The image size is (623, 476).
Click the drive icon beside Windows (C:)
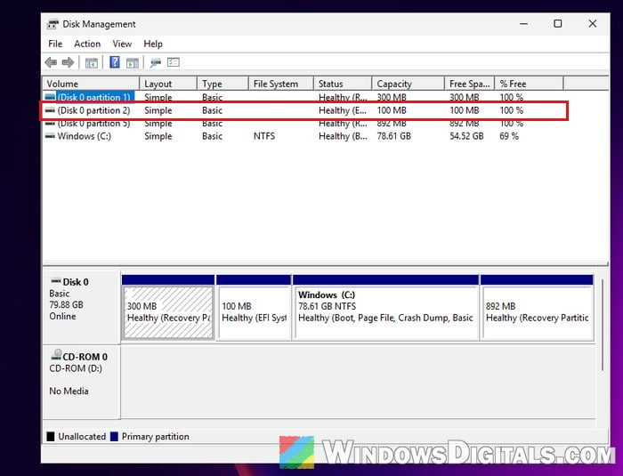point(50,136)
